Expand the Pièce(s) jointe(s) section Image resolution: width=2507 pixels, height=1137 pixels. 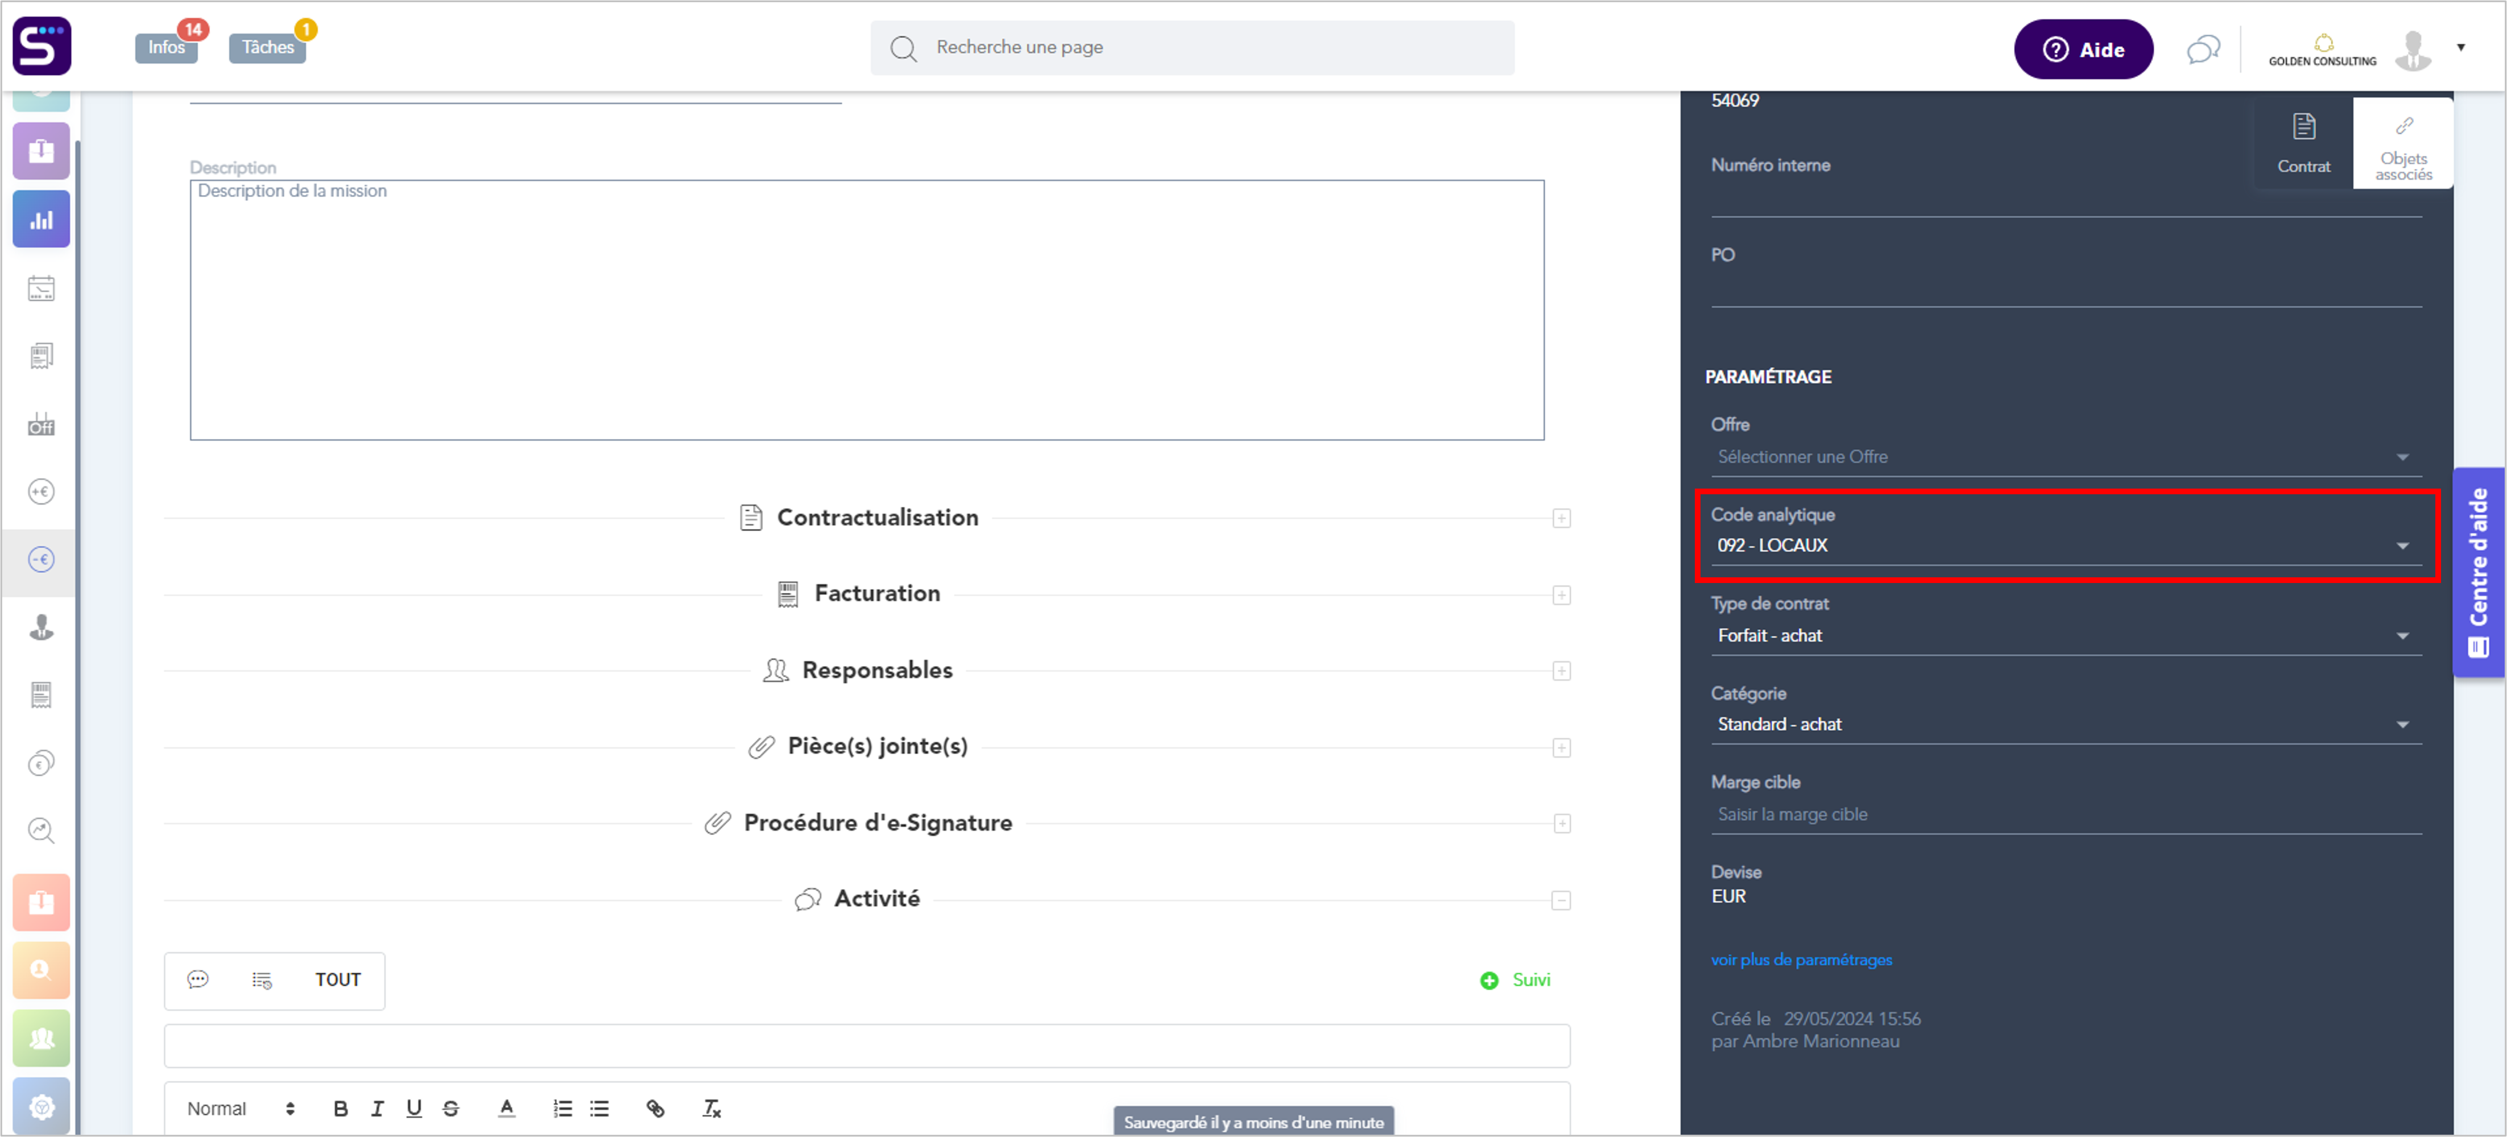click(1561, 747)
